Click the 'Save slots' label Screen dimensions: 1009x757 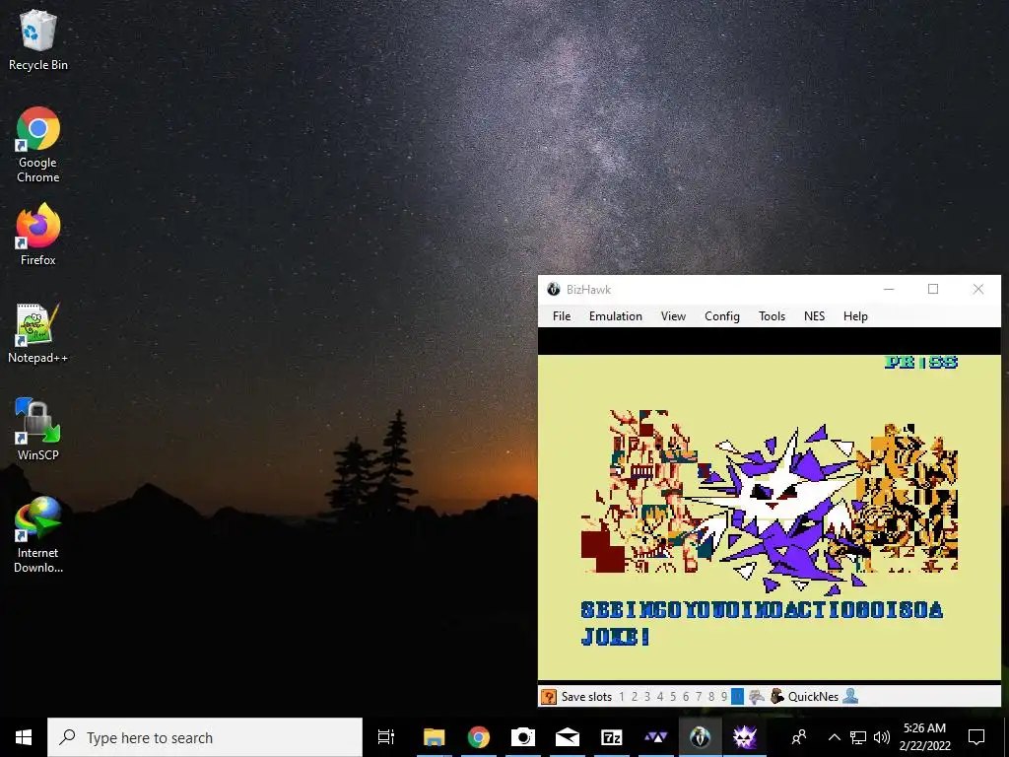[x=586, y=697]
